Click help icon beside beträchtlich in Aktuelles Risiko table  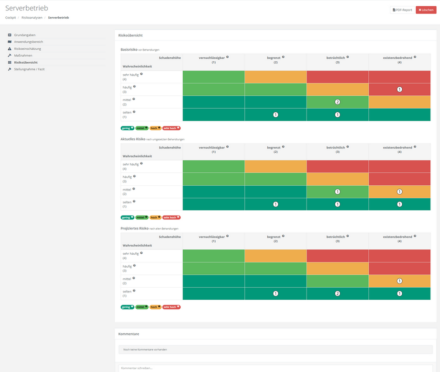tap(348, 147)
